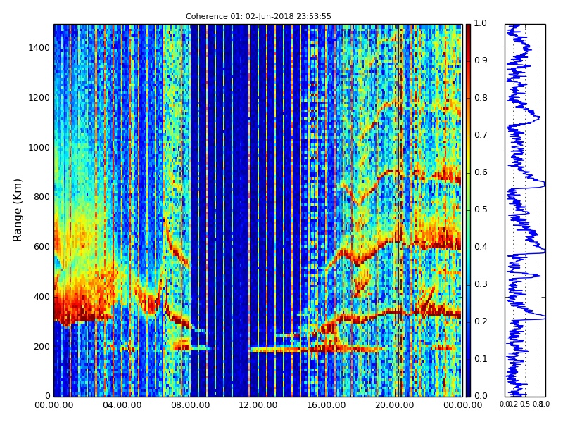Select the 0.9 colorbar tick label
Image resolution: width=563 pixels, height=422 pixels.
[x=481, y=60]
